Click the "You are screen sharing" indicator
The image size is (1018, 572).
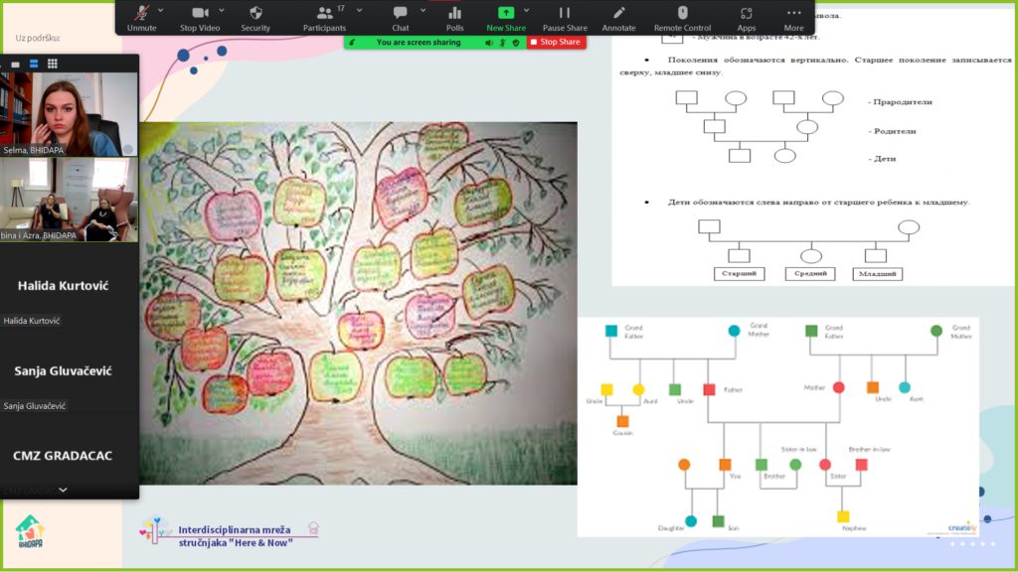tap(418, 43)
